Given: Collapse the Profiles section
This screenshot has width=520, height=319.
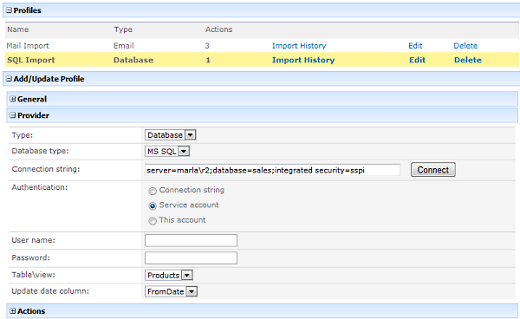Looking at the screenshot, I should (10, 10).
